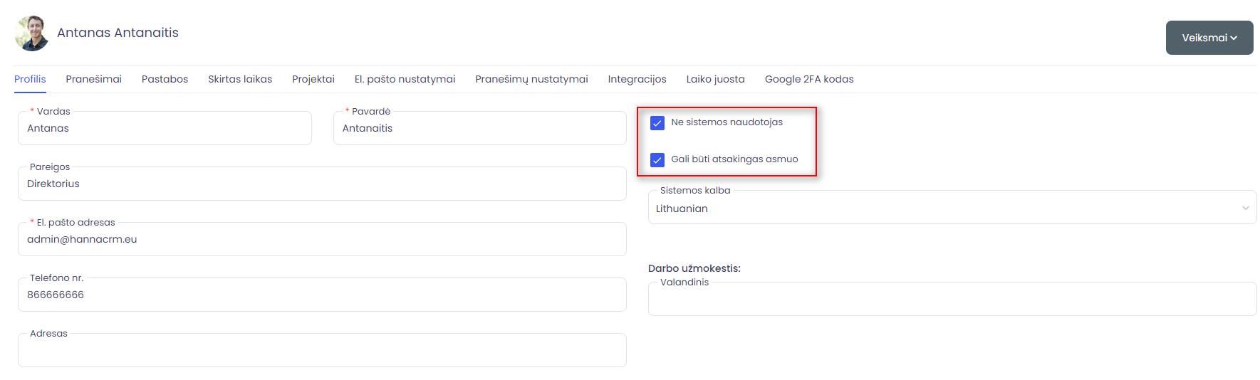Switch to the Profilis tab
This screenshot has height=380, width=1260.
tap(30, 79)
